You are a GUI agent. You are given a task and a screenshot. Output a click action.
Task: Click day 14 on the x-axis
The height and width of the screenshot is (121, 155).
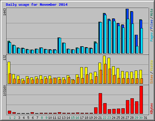tap(68, 118)
